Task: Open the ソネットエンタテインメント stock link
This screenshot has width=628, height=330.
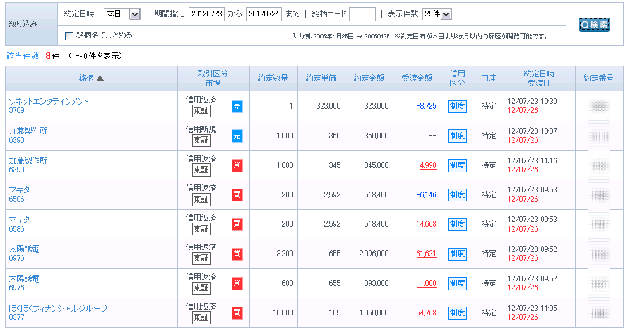Action: click(49, 101)
